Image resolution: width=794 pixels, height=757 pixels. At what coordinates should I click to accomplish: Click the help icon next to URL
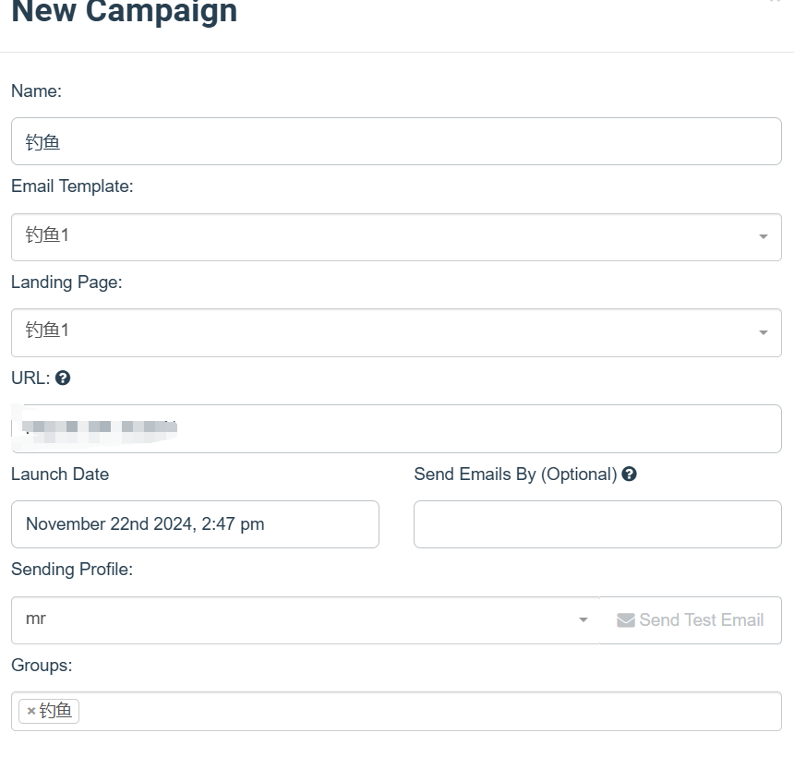point(63,378)
